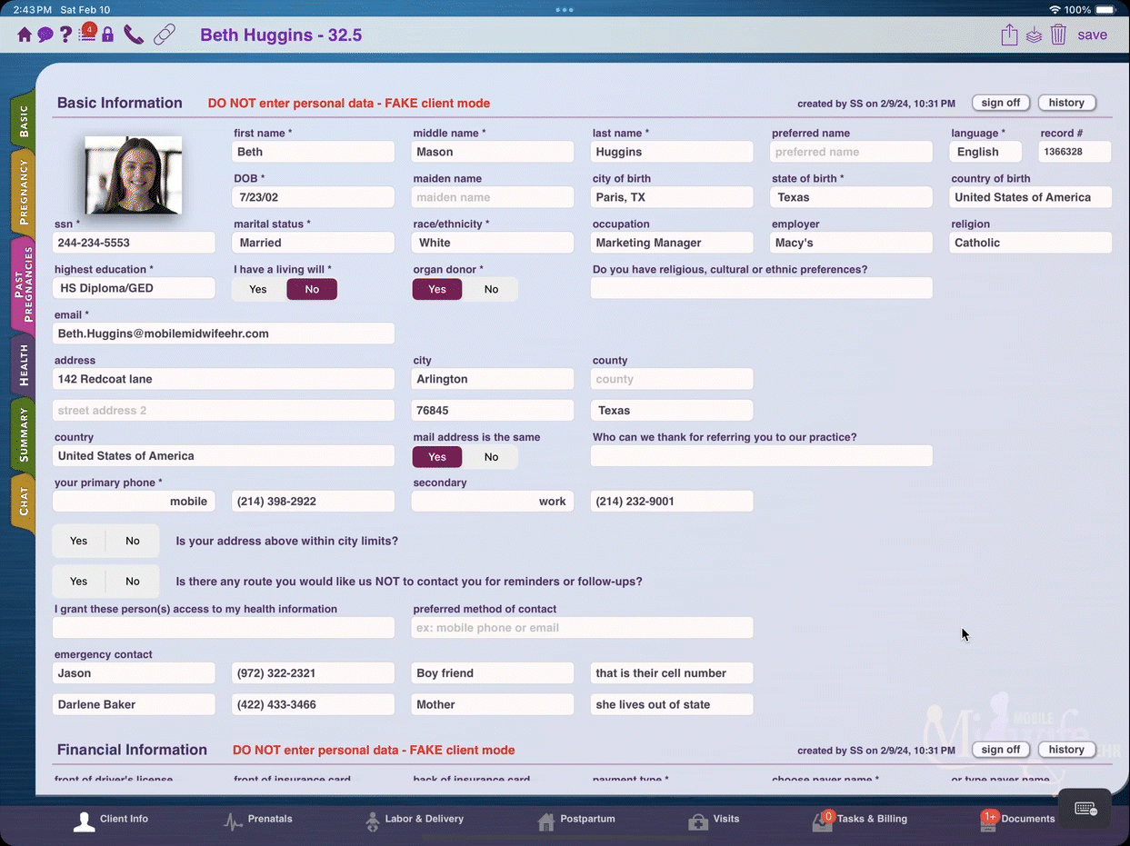Open the Client Info section
The height and width of the screenshot is (846, 1130).
111,820
